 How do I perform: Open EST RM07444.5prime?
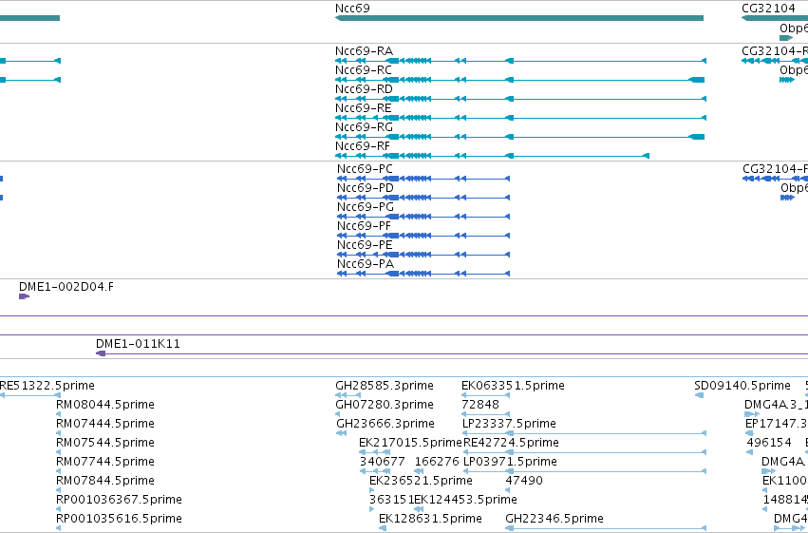[105, 425]
